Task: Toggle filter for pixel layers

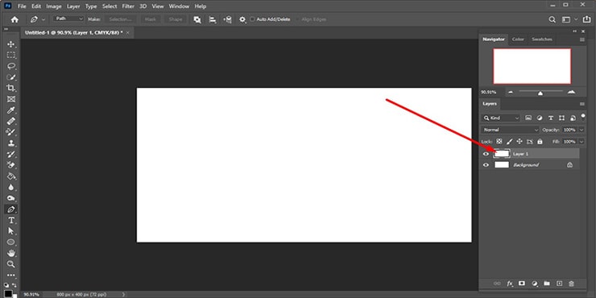Action: point(528,118)
